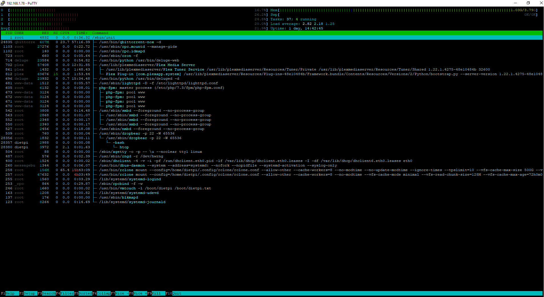This screenshot has height=297, width=544.
Task: Select the systemd-logind row
Action: (272, 179)
